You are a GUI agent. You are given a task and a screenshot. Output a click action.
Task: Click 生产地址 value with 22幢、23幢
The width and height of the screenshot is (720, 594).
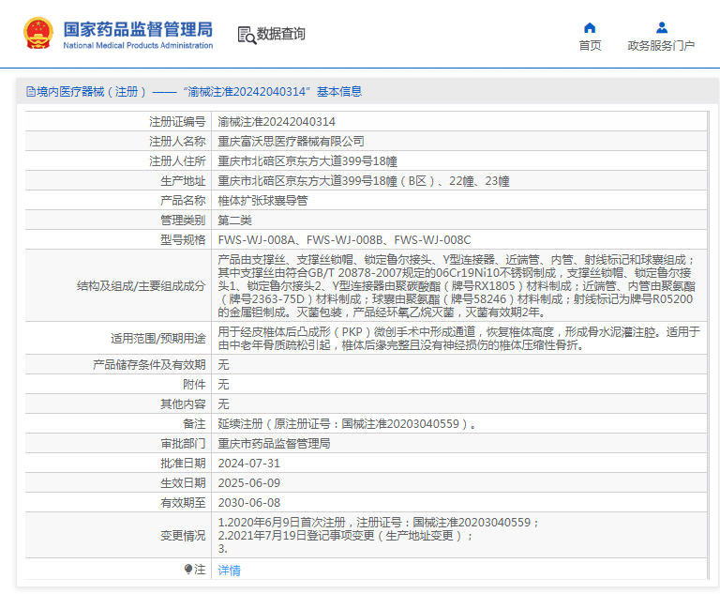point(364,181)
